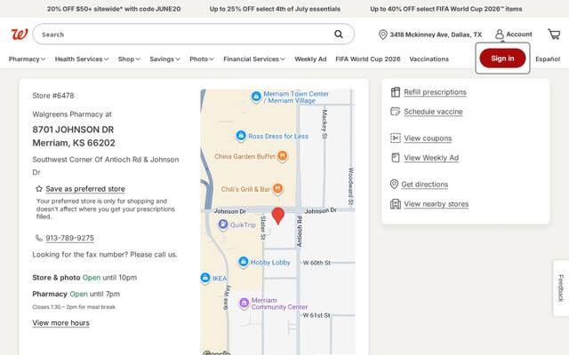This screenshot has width=569, height=355.
Task: Click the 3418 Mckinney Ave, Dallas, TX location
Action: pos(436,35)
